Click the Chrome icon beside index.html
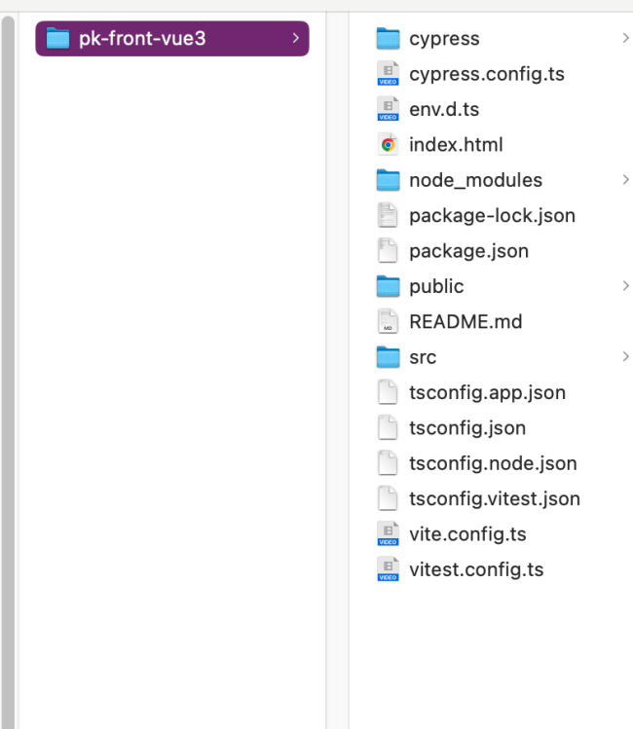The width and height of the screenshot is (633, 729). (x=389, y=145)
